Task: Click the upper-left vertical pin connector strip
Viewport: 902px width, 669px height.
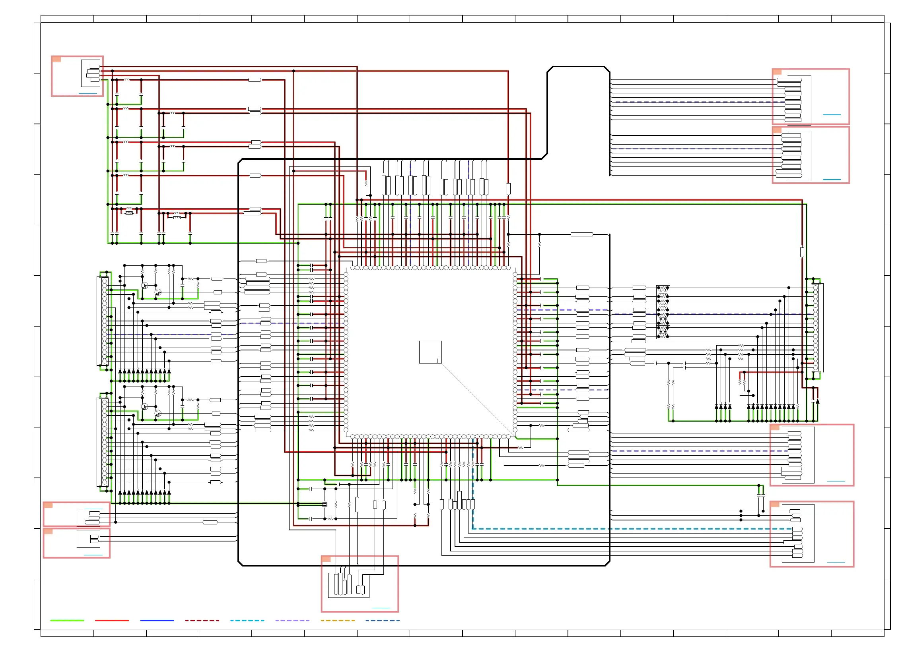Action: click(104, 321)
